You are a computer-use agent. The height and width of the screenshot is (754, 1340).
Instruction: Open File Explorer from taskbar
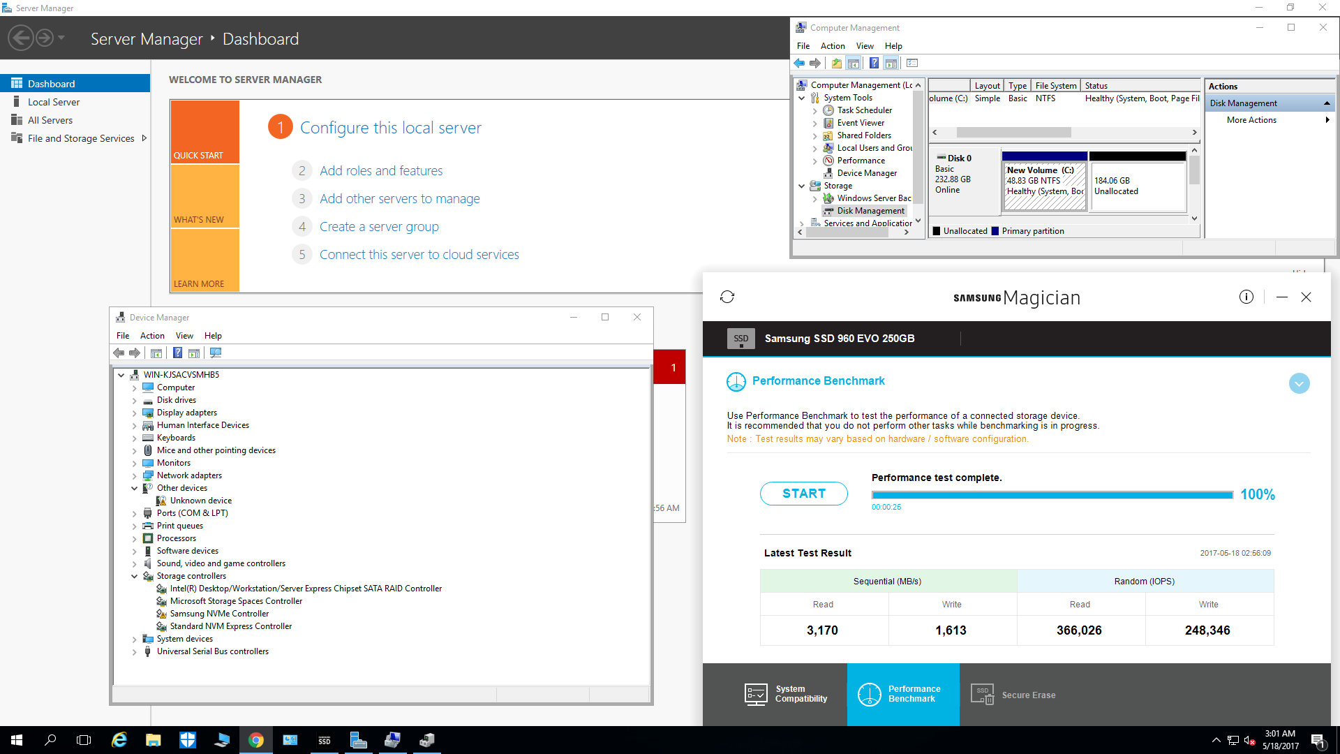[x=154, y=740]
